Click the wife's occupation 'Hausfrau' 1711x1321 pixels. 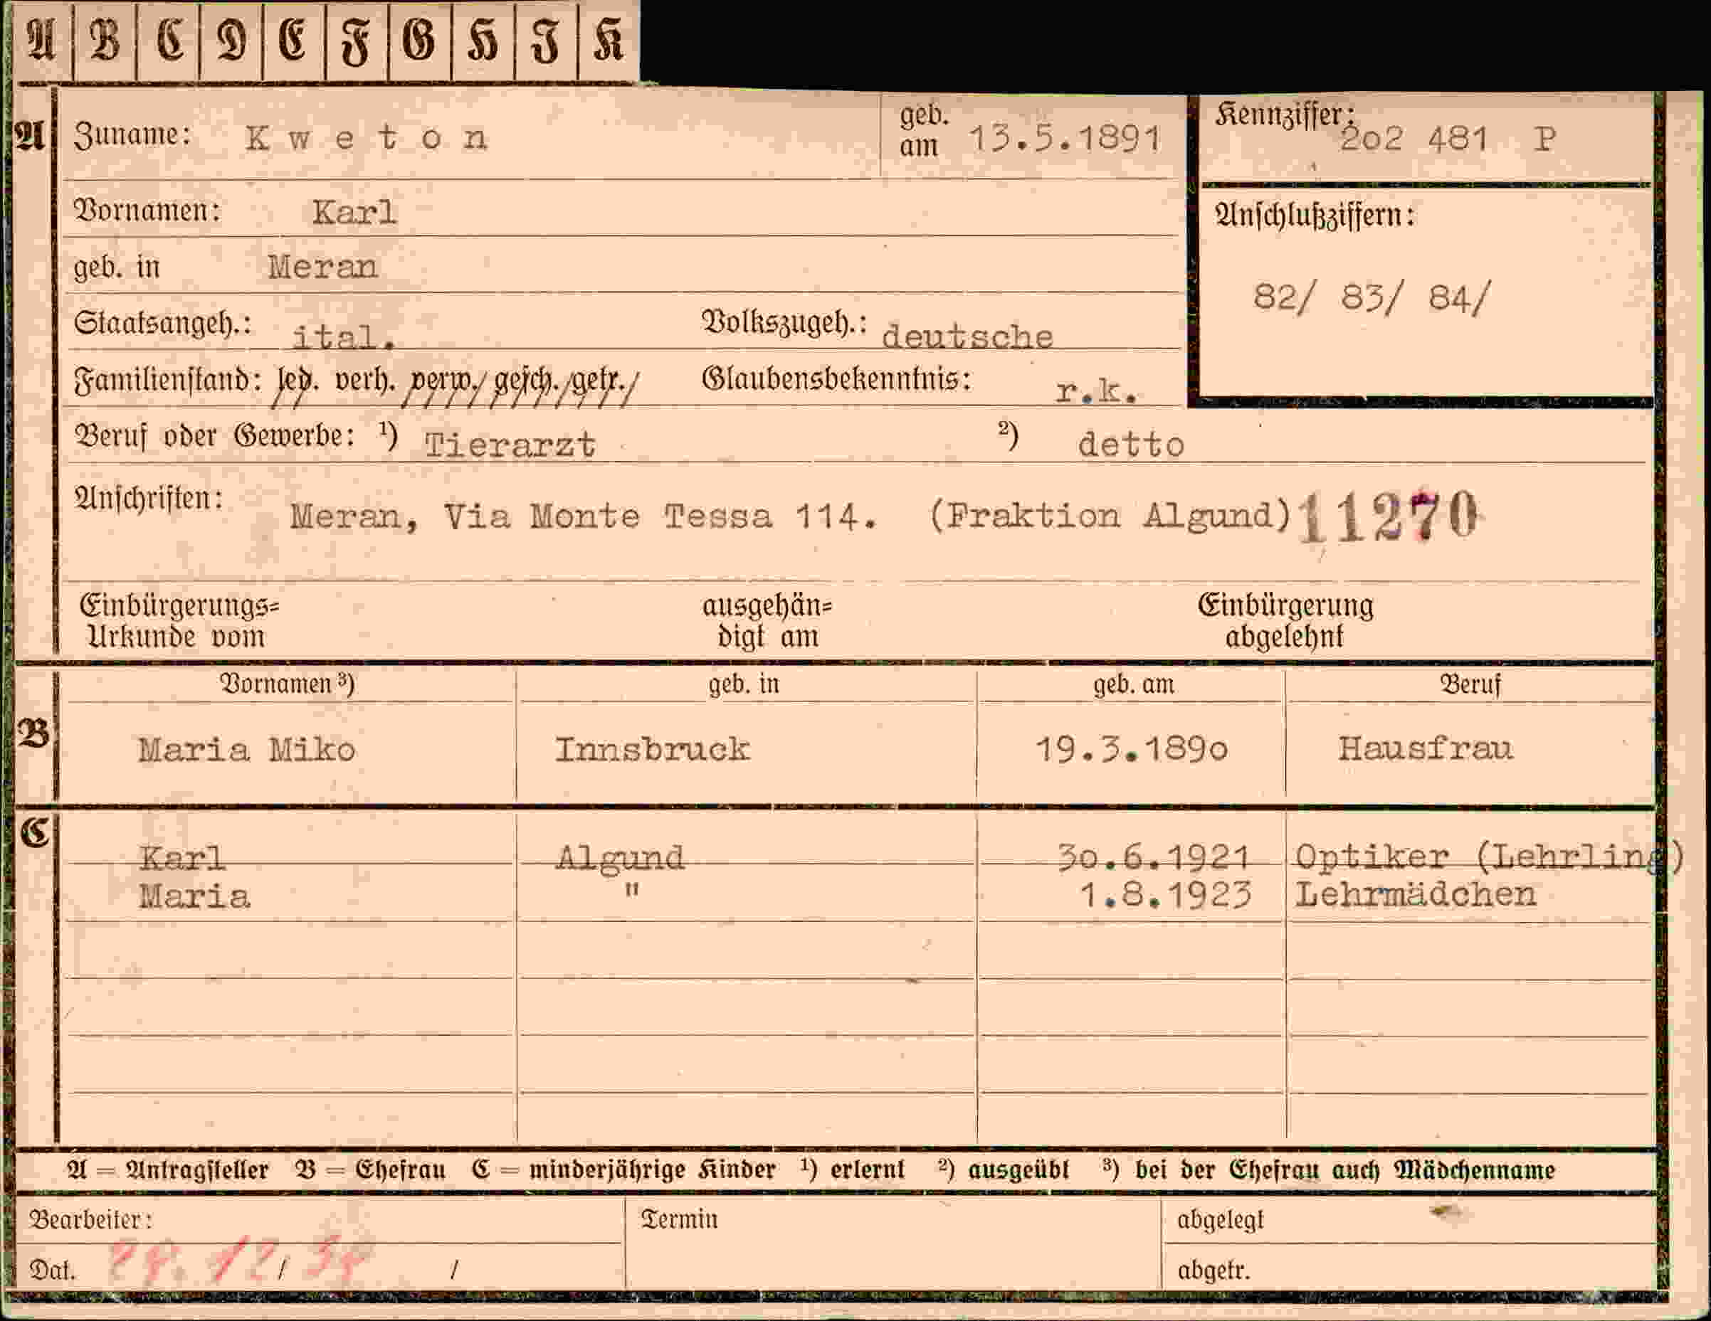pos(1424,748)
